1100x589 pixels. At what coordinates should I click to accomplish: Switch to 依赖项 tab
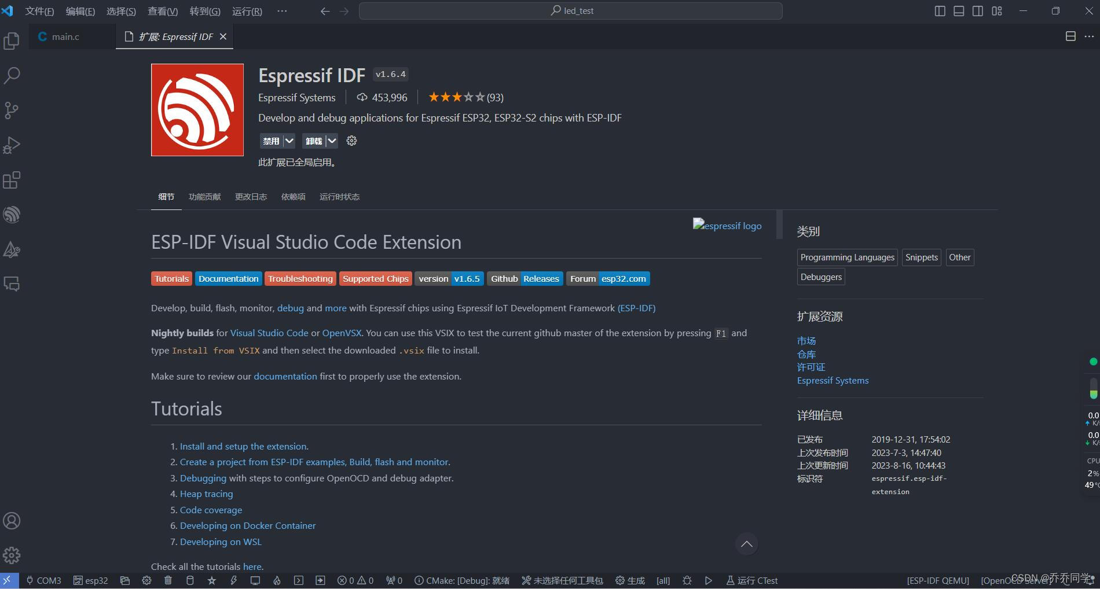[293, 197]
